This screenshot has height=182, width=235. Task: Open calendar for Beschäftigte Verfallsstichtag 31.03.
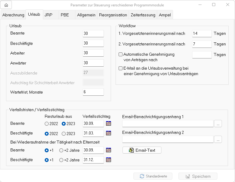109,133
